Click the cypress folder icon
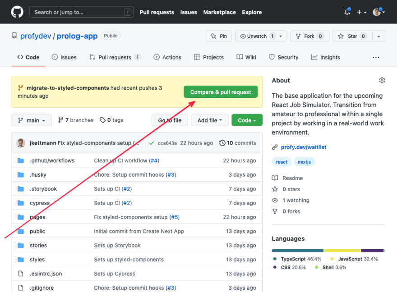The width and height of the screenshot is (397, 292). [21, 203]
